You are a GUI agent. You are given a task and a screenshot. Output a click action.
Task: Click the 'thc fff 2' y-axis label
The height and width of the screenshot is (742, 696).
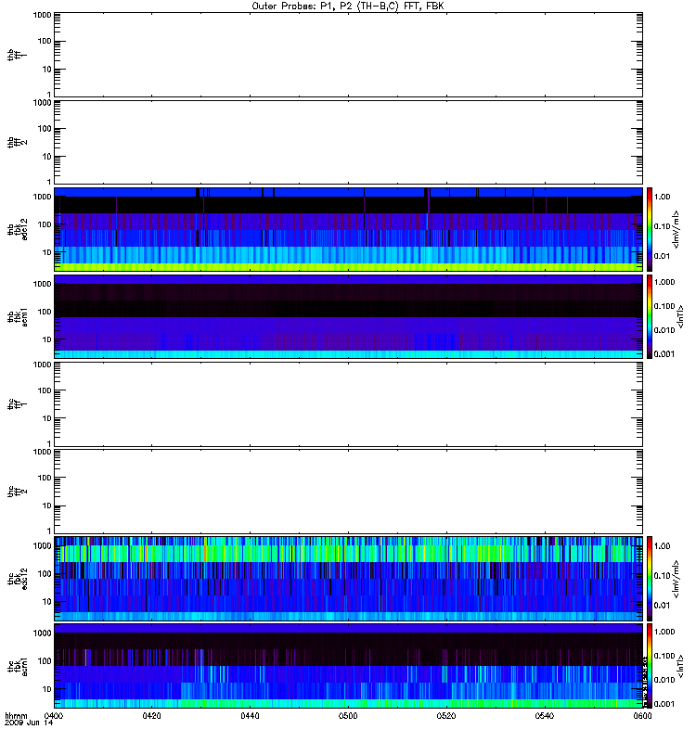tap(17, 492)
